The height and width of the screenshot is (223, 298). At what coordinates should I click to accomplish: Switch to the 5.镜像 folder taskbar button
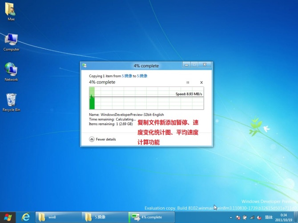105,217
